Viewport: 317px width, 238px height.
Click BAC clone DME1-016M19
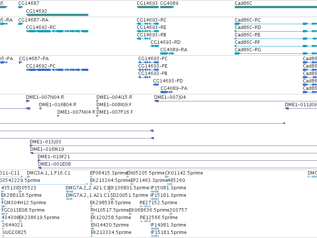click(x=47, y=149)
